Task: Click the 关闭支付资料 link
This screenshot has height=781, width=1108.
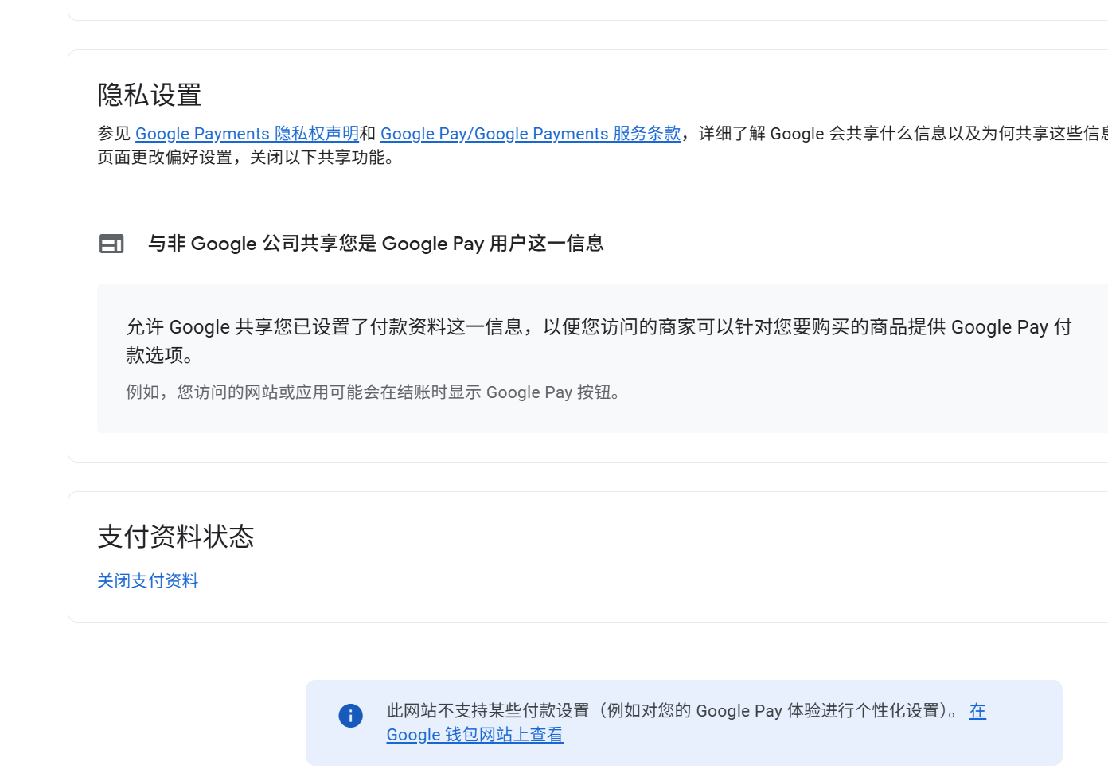Action: [x=148, y=580]
